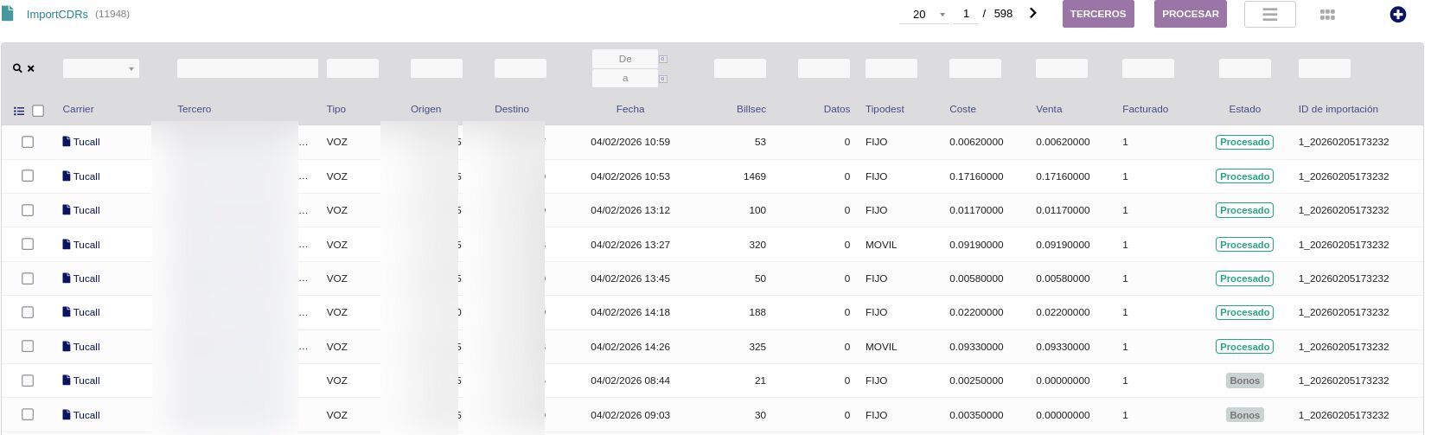Open the ImportCDRs title link
This screenshot has height=435, width=1431.
(x=57, y=15)
